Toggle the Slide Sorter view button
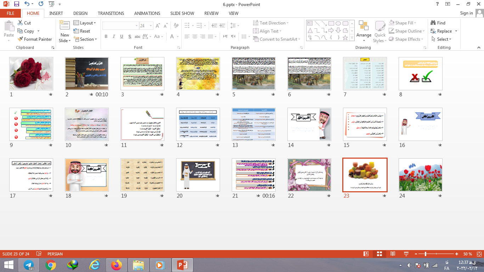 pyautogui.click(x=379, y=254)
